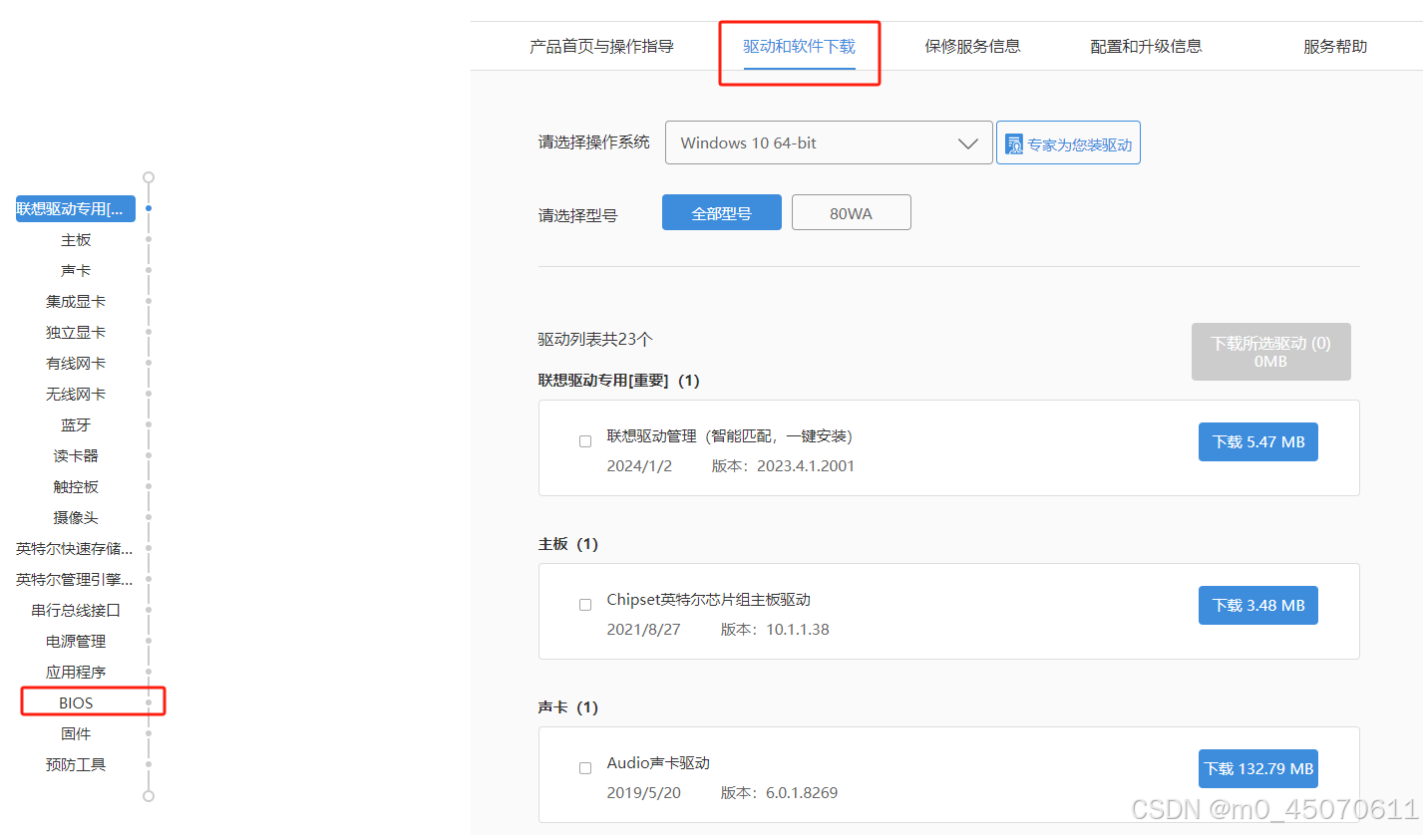Click the Audio声卡驱动 title
This screenshot has width=1423, height=835.
click(658, 763)
